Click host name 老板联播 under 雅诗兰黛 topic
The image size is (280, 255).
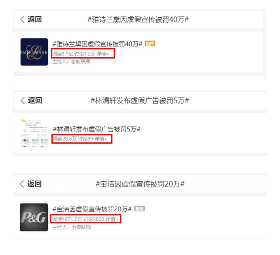point(81,62)
